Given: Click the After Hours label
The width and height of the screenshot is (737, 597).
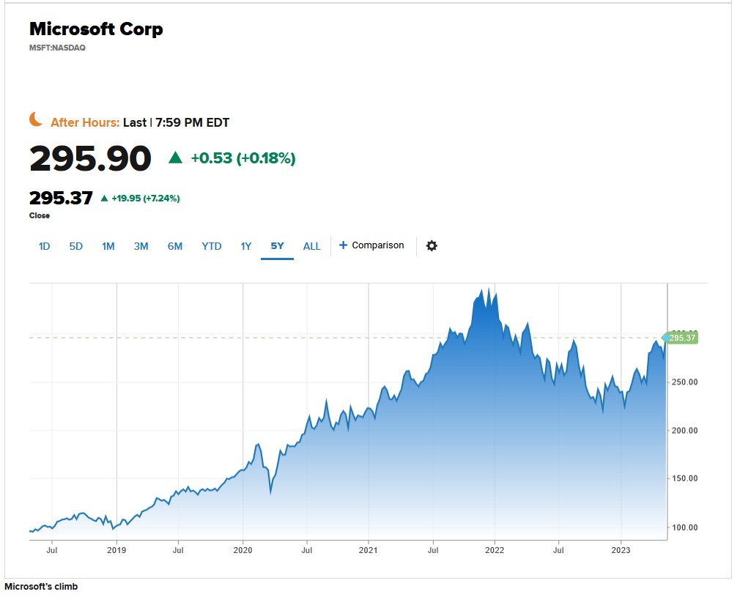Looking at the screenshot, I should coord(85,122).
